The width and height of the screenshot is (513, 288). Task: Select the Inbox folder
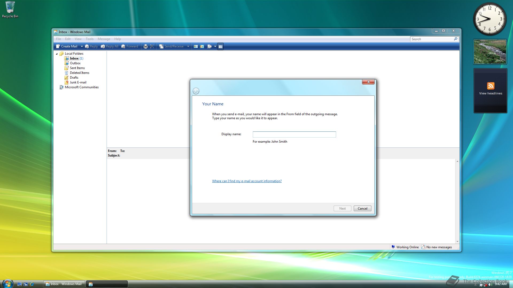tap(74, 58)
